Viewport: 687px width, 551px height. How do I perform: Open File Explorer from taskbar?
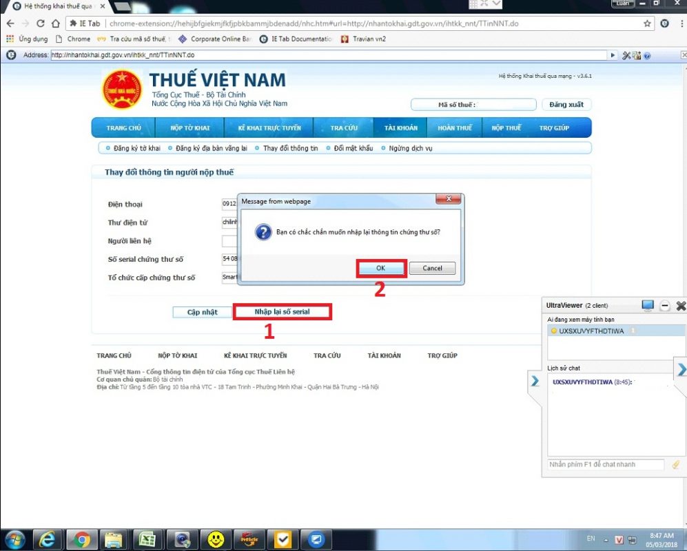114,539
